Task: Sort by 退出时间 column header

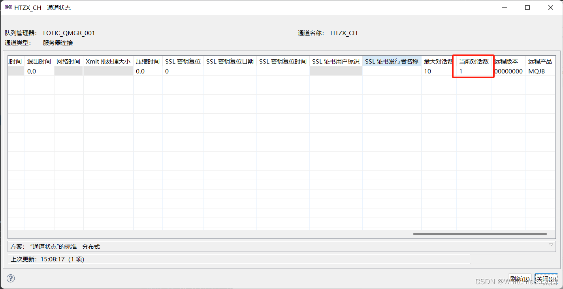Action: pyautogui.click(x=39, y=61)
